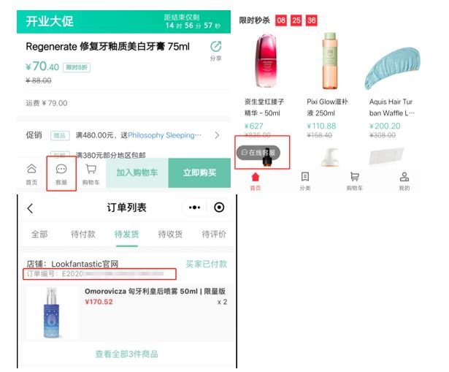
Task: Click the Omorovicza 匈牙利皇后喷雾 product title
Action: tap(155, 291)
